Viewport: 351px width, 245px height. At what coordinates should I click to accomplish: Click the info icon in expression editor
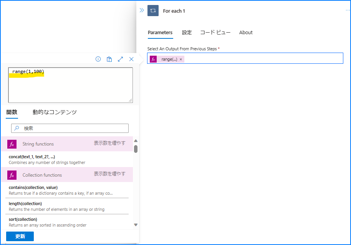[98, 59]
